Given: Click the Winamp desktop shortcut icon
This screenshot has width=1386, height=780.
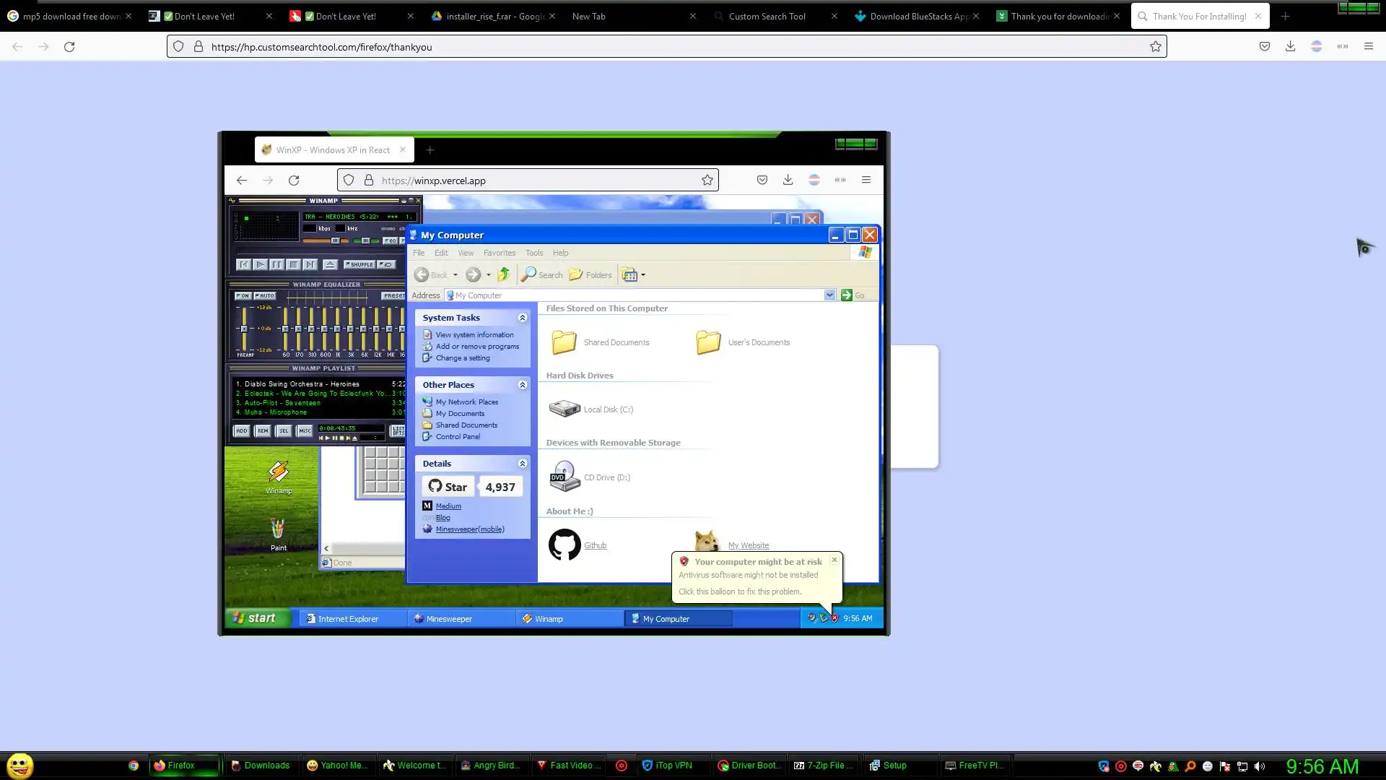Looking at the screenshot, I should click(x=278, y=472).
